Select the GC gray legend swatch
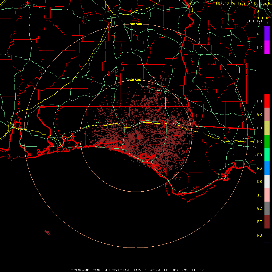The height and width of the screenshot is (272, 272). pos(267,208)
